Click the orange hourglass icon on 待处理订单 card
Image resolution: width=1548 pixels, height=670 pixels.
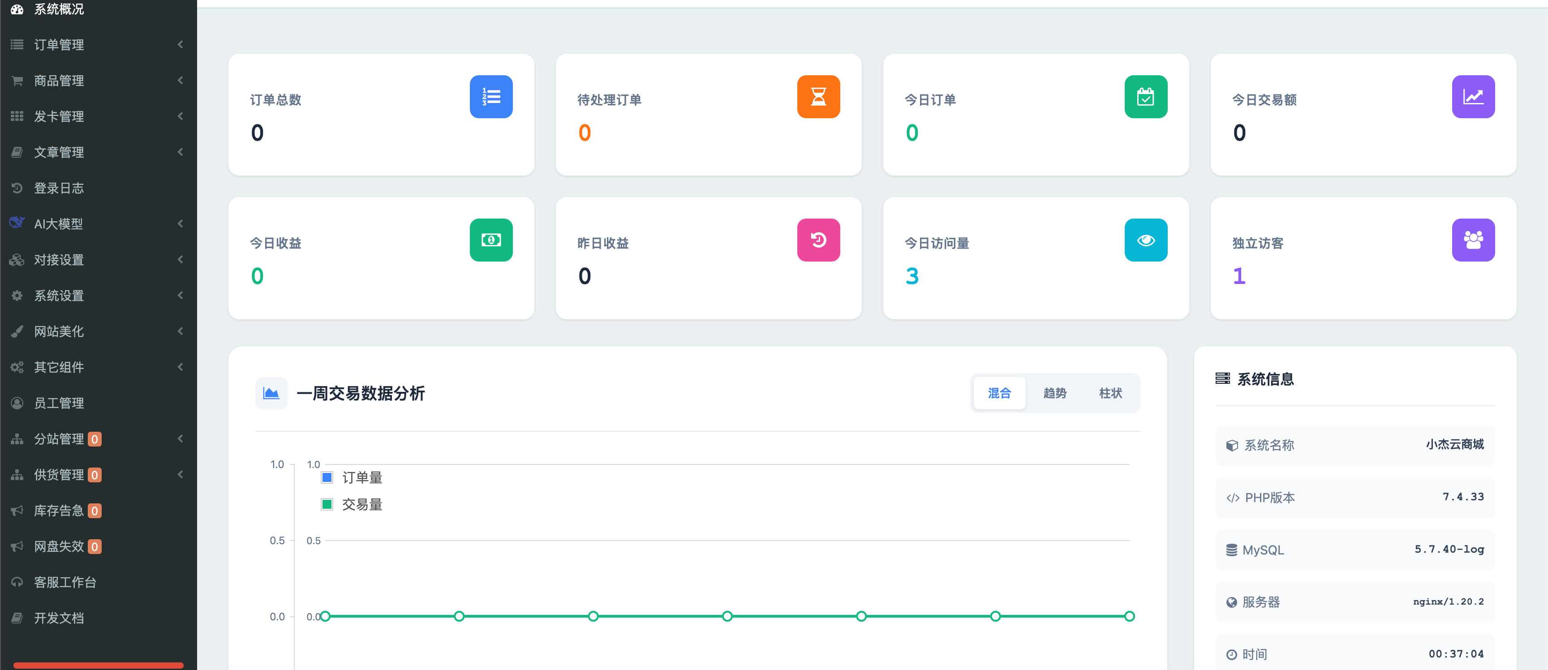pyautogui.click(x=818, y=97)
